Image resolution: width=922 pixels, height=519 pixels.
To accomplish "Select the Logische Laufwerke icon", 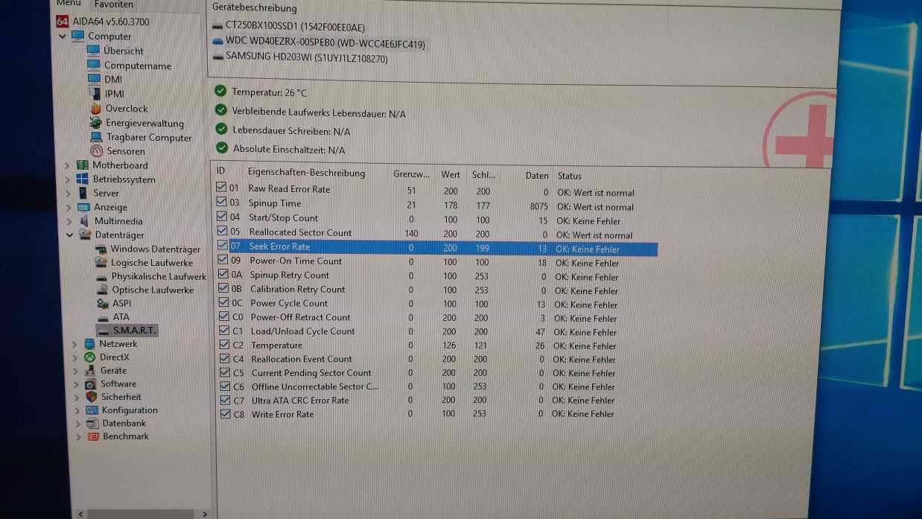I will [x=102, y=262].
